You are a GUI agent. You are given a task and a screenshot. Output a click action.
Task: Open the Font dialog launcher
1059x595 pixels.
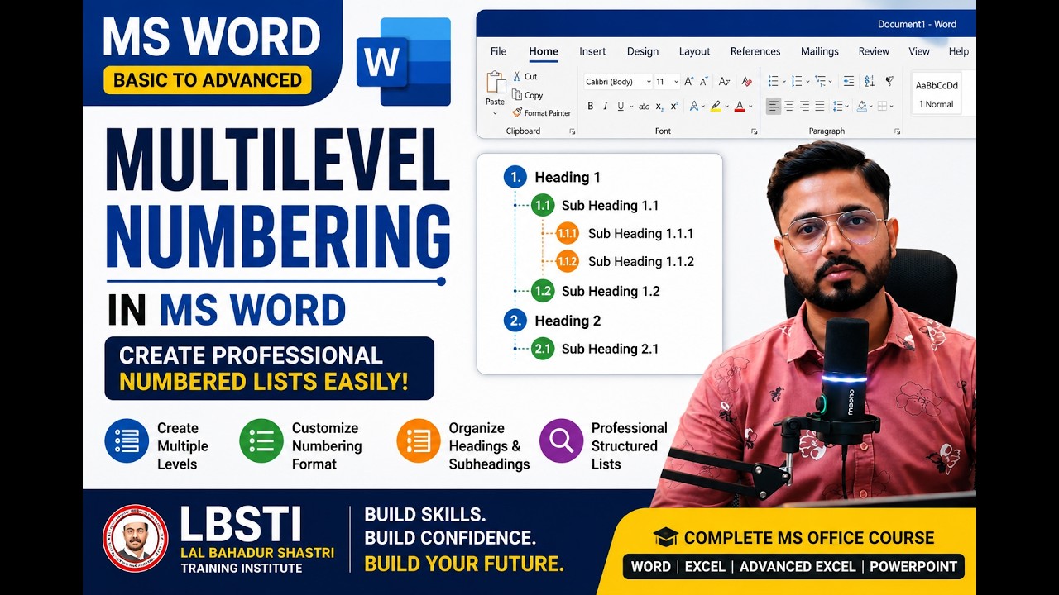tap(754, 131)
